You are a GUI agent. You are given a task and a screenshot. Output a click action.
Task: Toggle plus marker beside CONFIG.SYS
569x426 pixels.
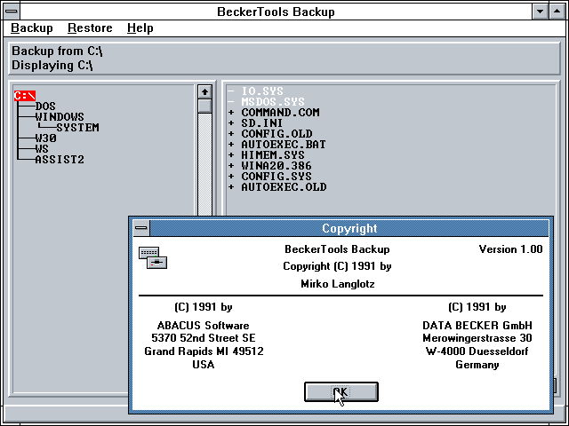point(231,177)
